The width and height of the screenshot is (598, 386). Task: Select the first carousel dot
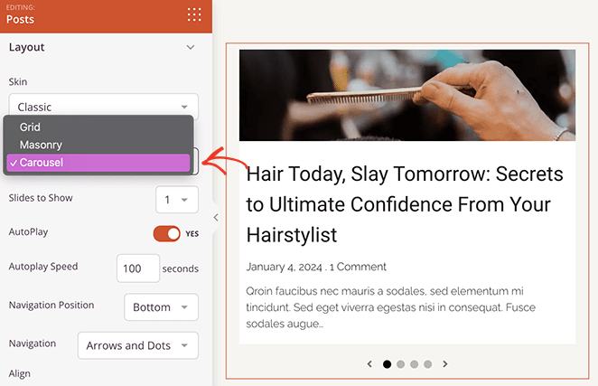point(388,364)
